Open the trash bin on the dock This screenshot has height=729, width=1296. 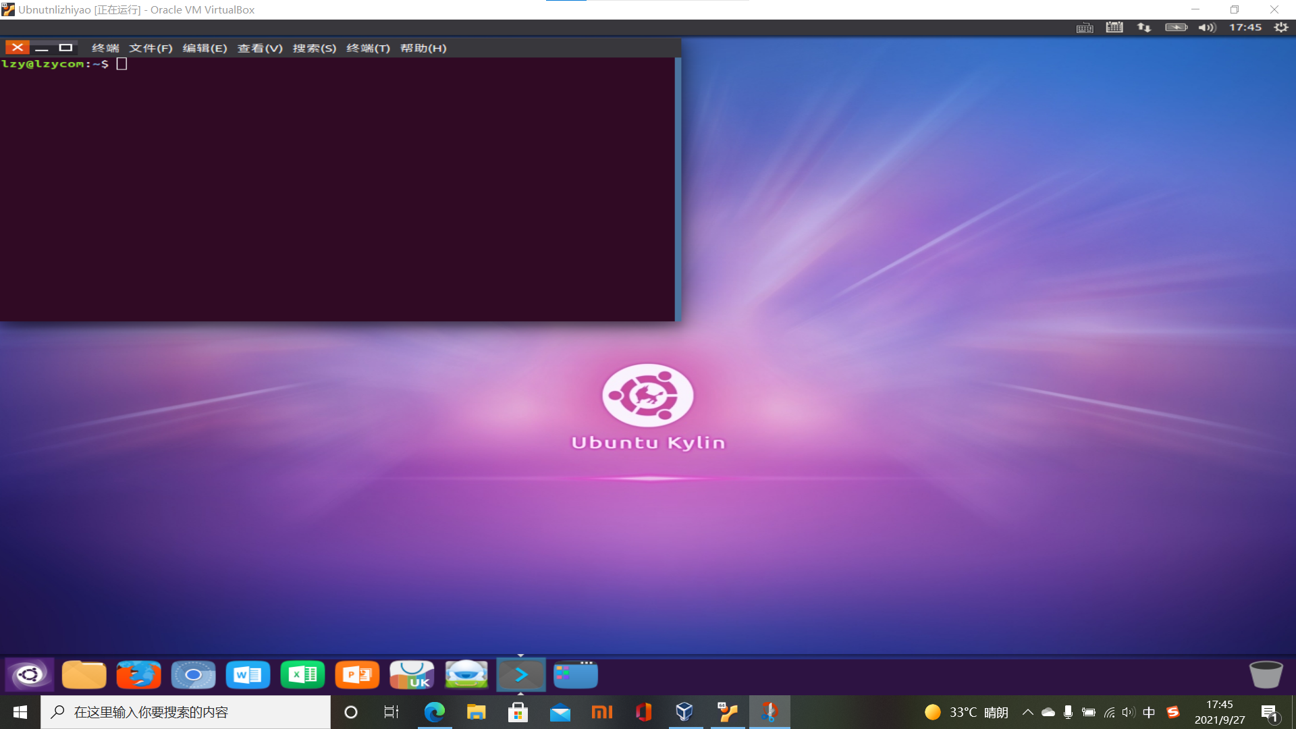[x=1266, y=674]
